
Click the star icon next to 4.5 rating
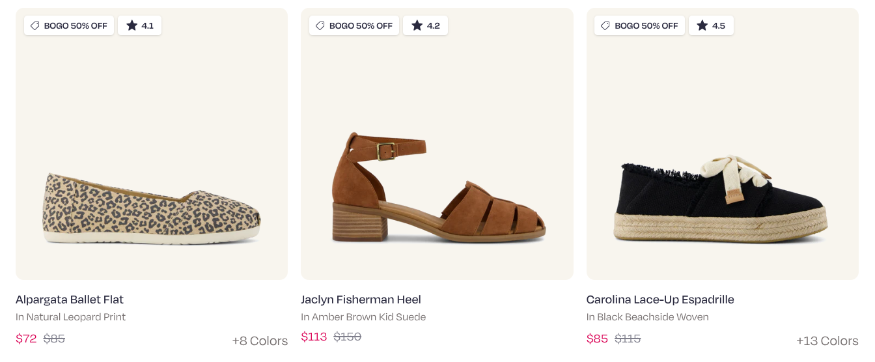point(702,25)
